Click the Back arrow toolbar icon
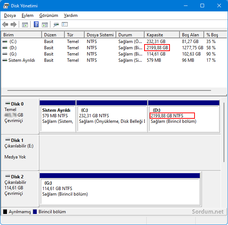The height and width of the screenshot is (225, 228). click(x=5, y=24)
